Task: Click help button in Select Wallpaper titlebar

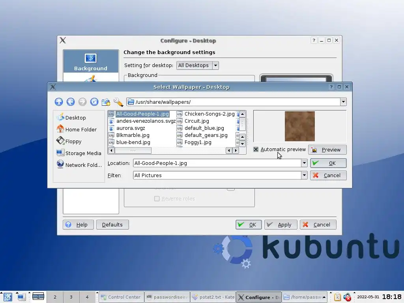Action: point(331,87)
